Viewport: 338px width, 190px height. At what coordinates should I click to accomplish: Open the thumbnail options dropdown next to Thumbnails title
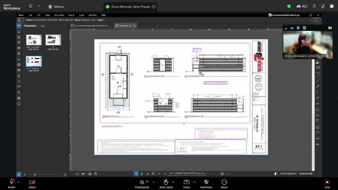tap(43, 26)
